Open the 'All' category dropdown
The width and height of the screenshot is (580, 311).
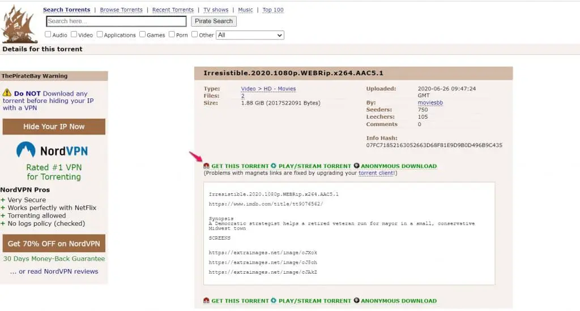(x=249, y=35)
